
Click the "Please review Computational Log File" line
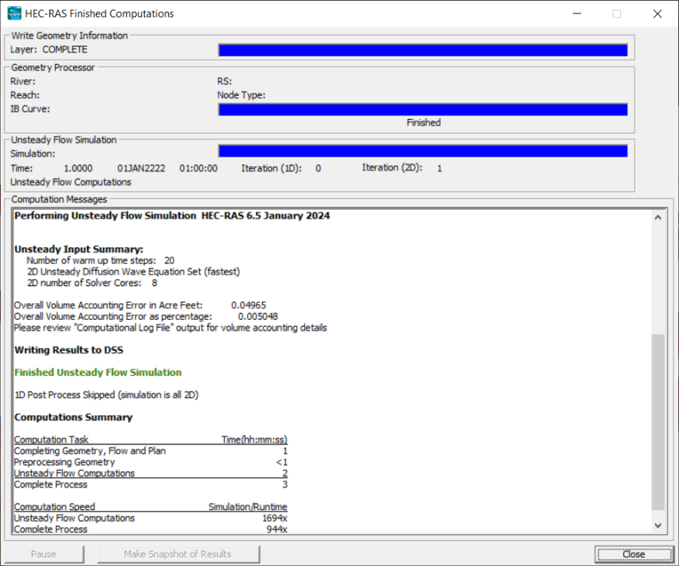point(171,328)
